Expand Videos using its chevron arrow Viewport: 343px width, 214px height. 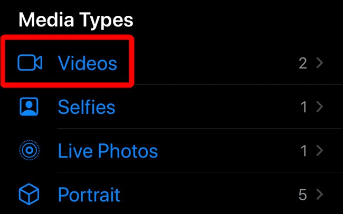(x=319, y=63)
